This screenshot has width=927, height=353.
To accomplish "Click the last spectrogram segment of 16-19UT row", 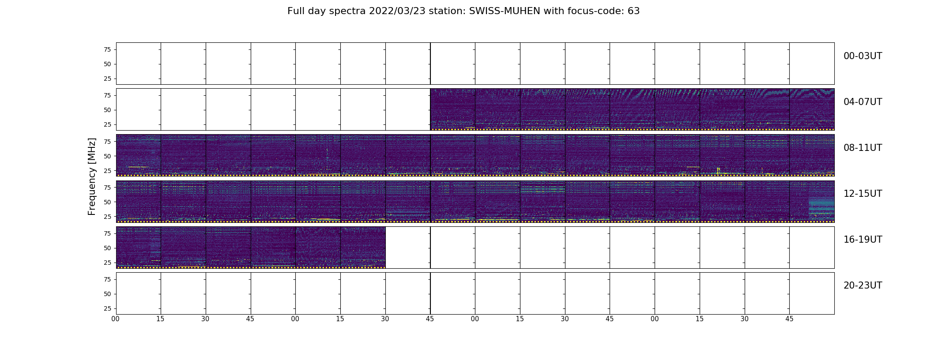I will 363,247.
